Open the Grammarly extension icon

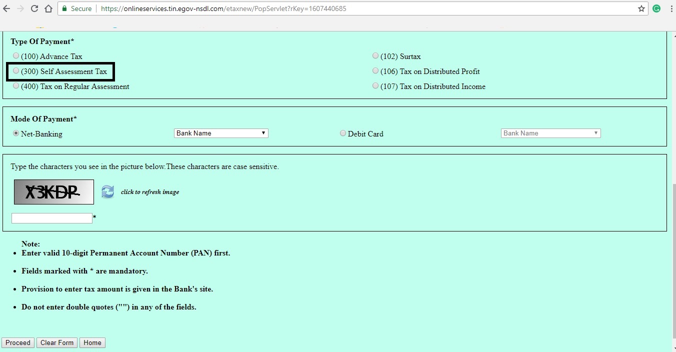tap(656, 8)
